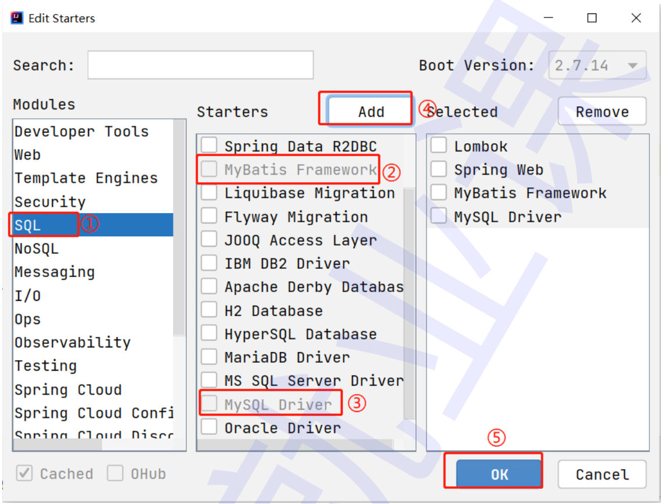This screenshot has height=504, width=661.
Task: Focus the Search input field
Action: (x=200, y=65)
